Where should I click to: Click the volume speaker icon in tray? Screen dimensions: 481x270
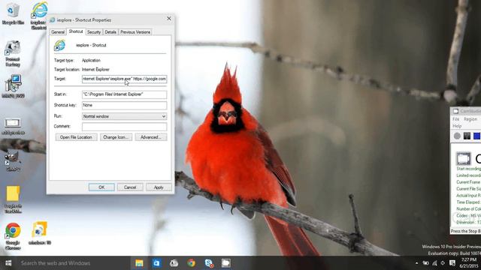(443, 263)
